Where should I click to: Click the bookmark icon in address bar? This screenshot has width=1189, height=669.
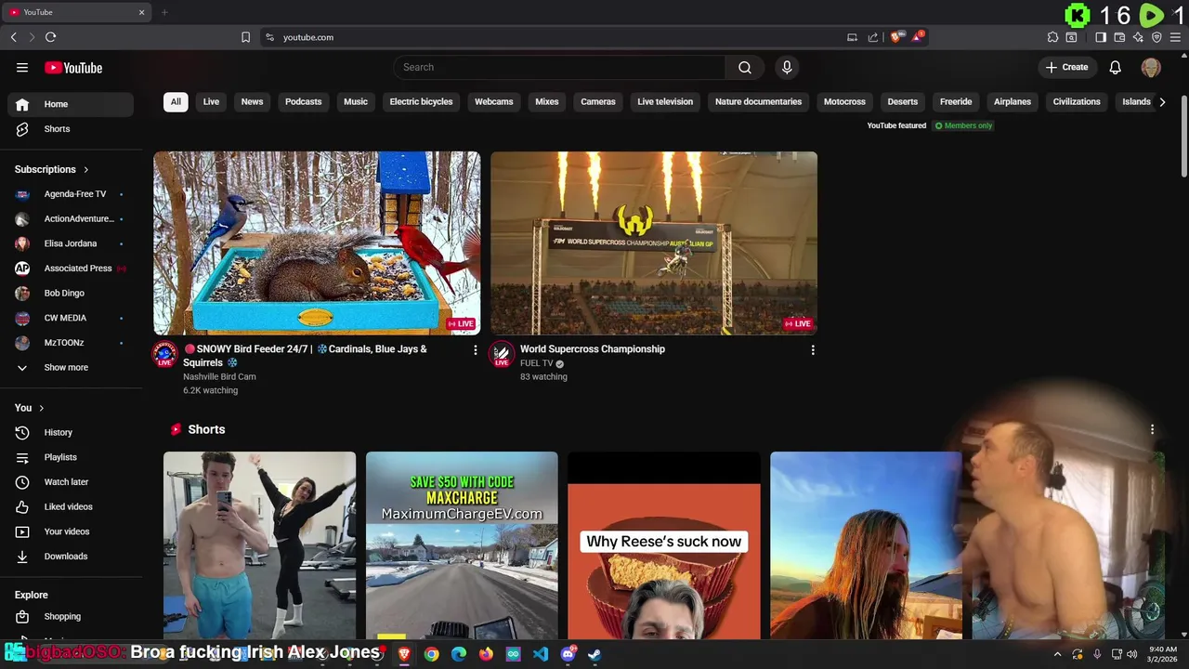pyautogui.click(x=245, y=37)
